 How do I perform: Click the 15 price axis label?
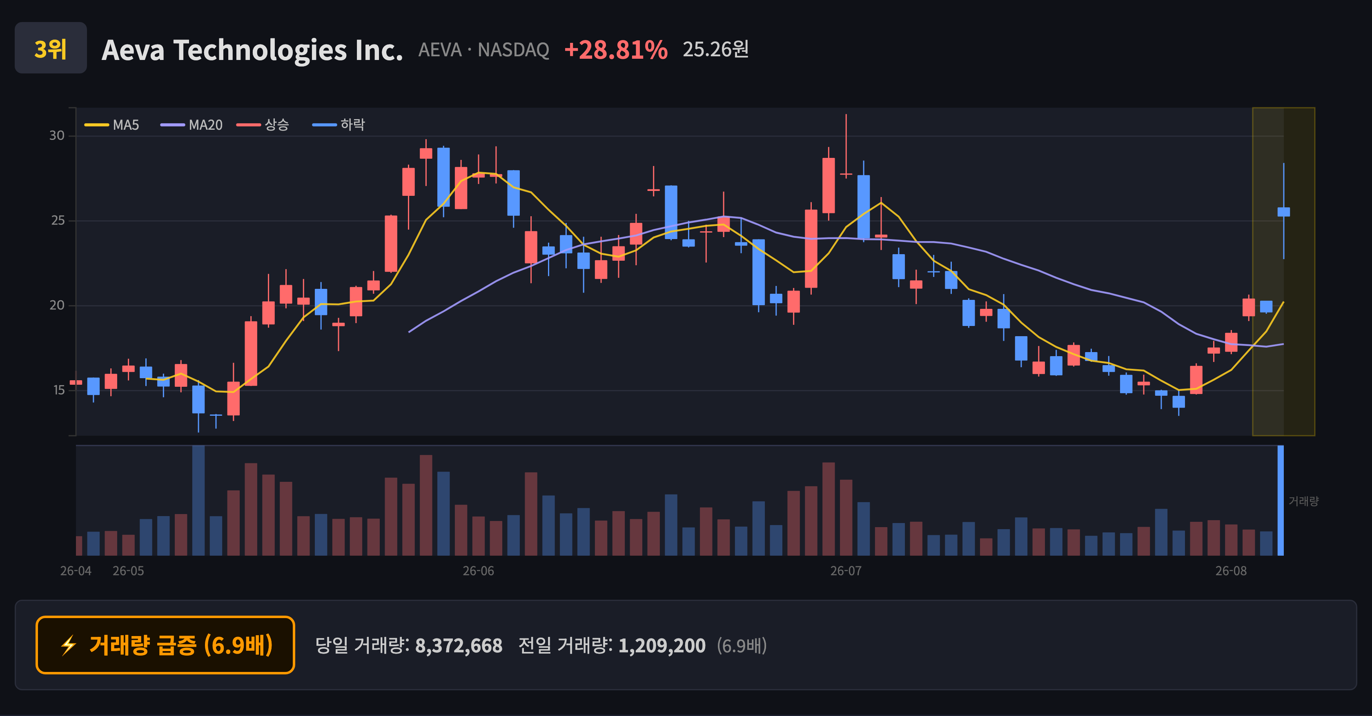tap(58, 390)
